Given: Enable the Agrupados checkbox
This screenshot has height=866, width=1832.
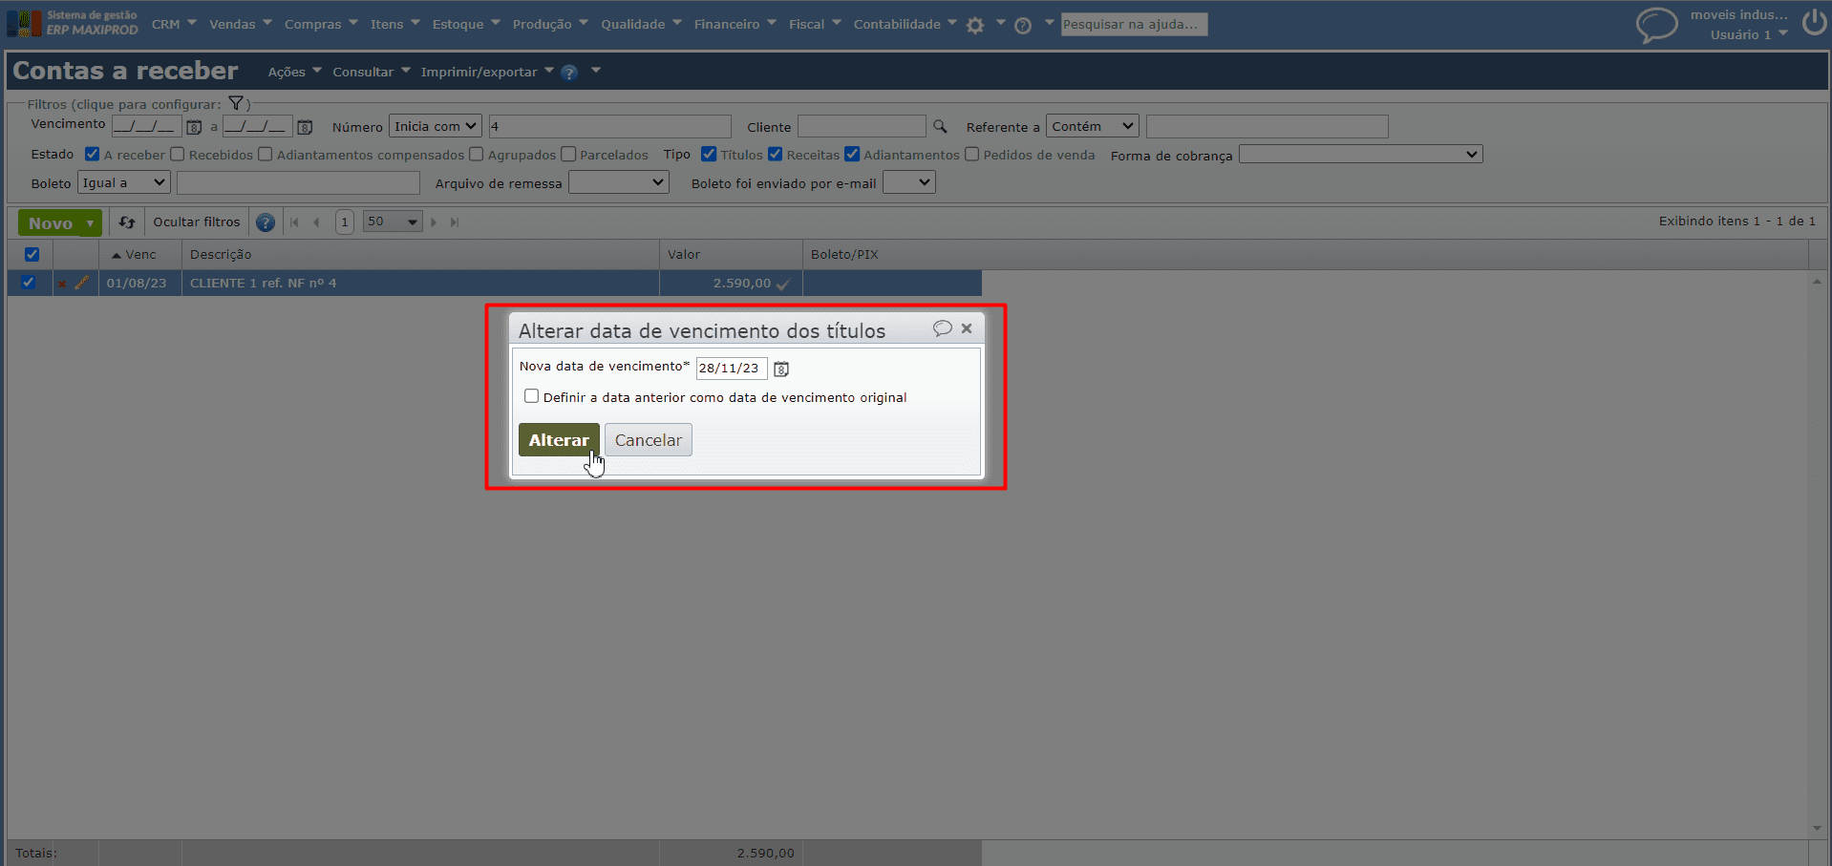Looking at the screenshot, I should (476, 154).
